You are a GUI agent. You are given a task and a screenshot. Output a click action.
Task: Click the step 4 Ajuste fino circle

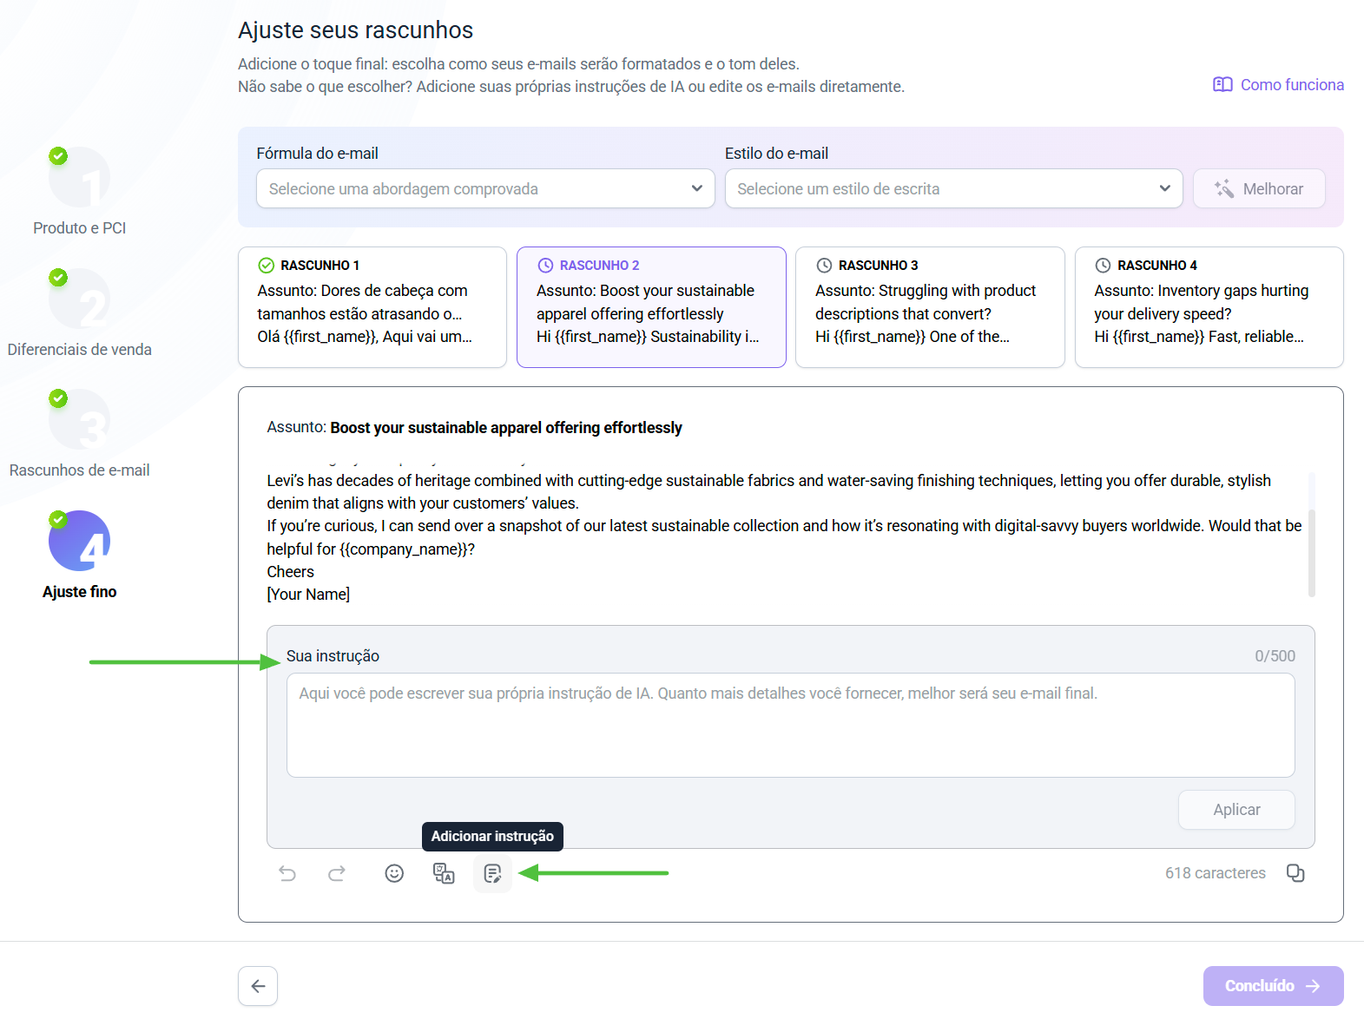click(80, 541)
